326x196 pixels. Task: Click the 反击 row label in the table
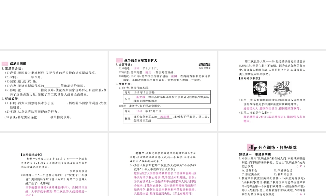[x=127, y=99]
